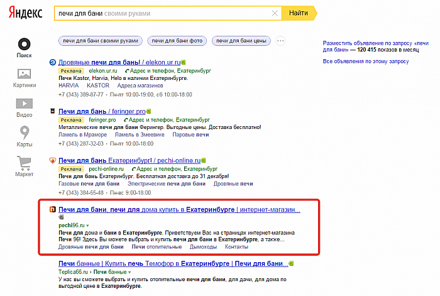This screenshot has height=296, width=440.
Task: Choose suggestion 'печи для бани своими руками'
Action: click(x=101, y=41)
